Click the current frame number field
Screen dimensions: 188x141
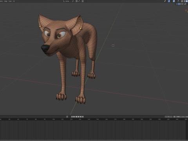coord(169,117)
